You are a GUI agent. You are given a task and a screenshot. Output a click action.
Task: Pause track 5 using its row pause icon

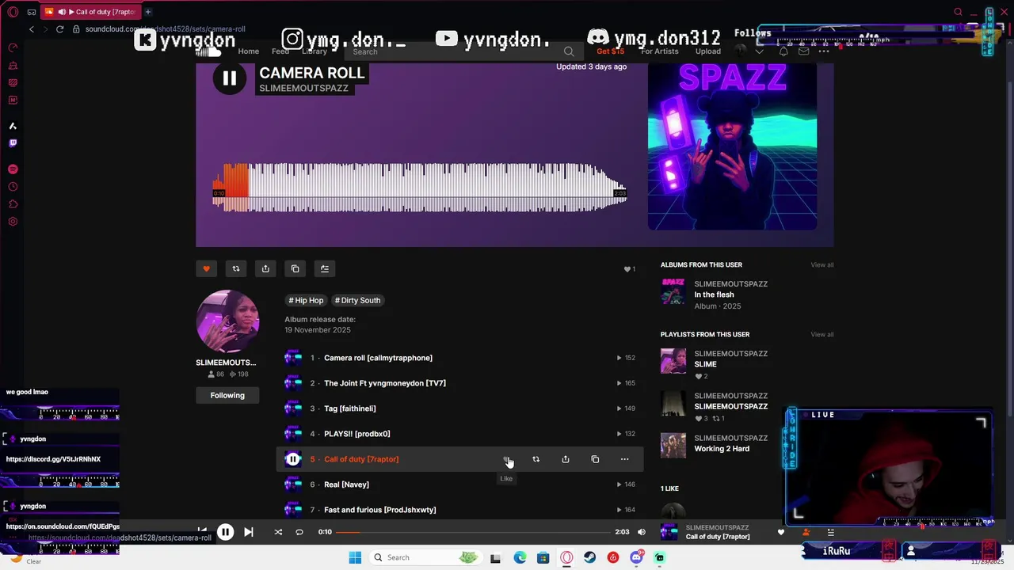[x=293, y=459]
